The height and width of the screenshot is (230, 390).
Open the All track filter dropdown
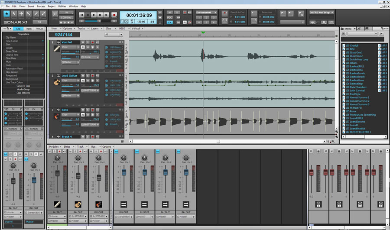(x=114, y=35)
